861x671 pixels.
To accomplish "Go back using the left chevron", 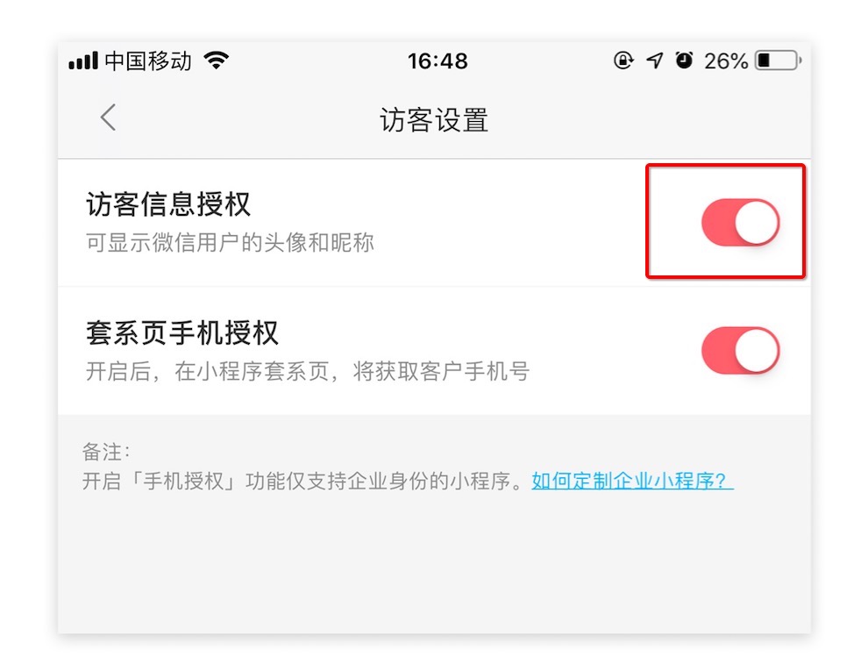I will coord(108,118).
